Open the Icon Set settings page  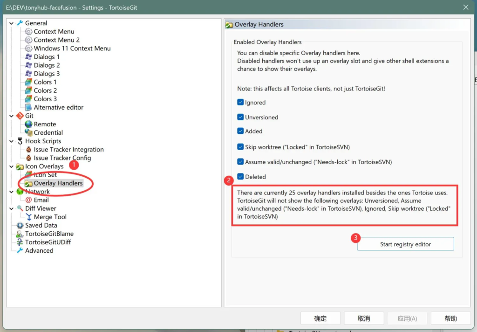(45, 175)
